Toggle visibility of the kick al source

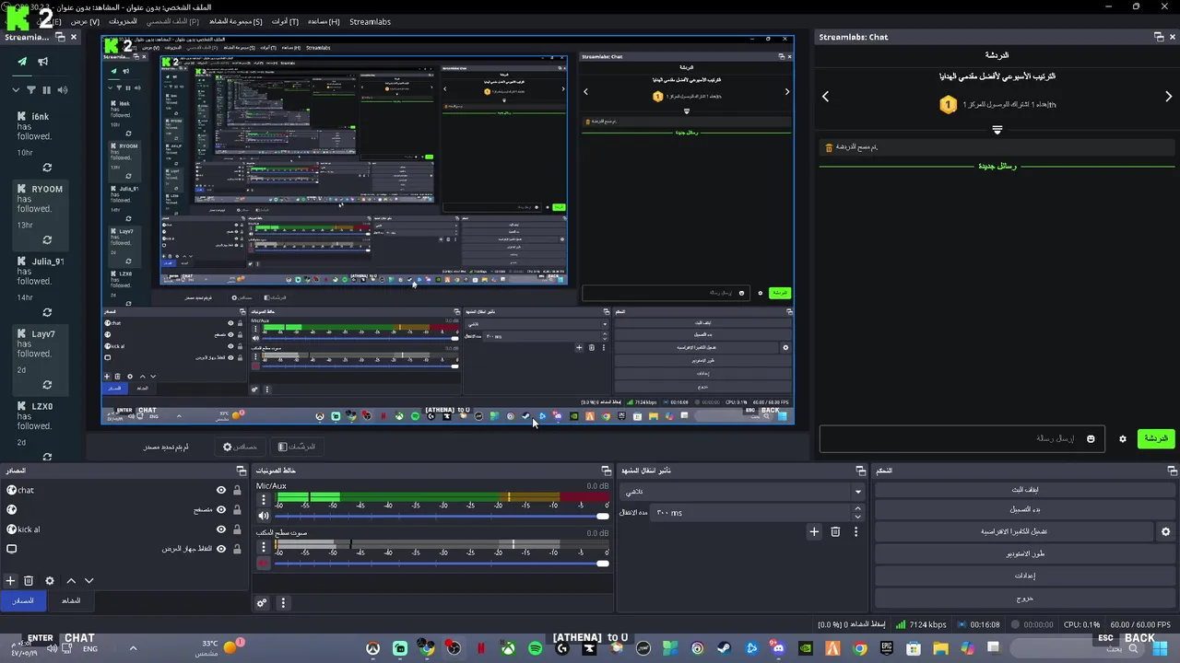[221, 529]
